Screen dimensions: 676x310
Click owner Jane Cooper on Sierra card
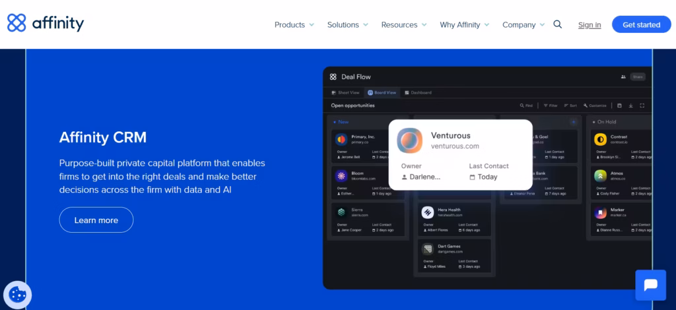350,230
